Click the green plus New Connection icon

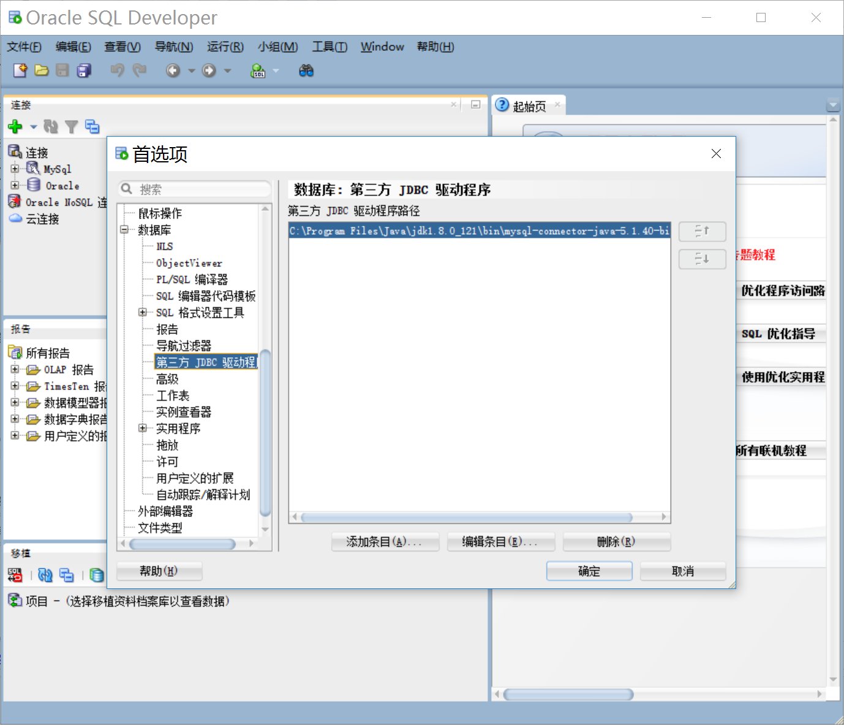pos(15,127)
